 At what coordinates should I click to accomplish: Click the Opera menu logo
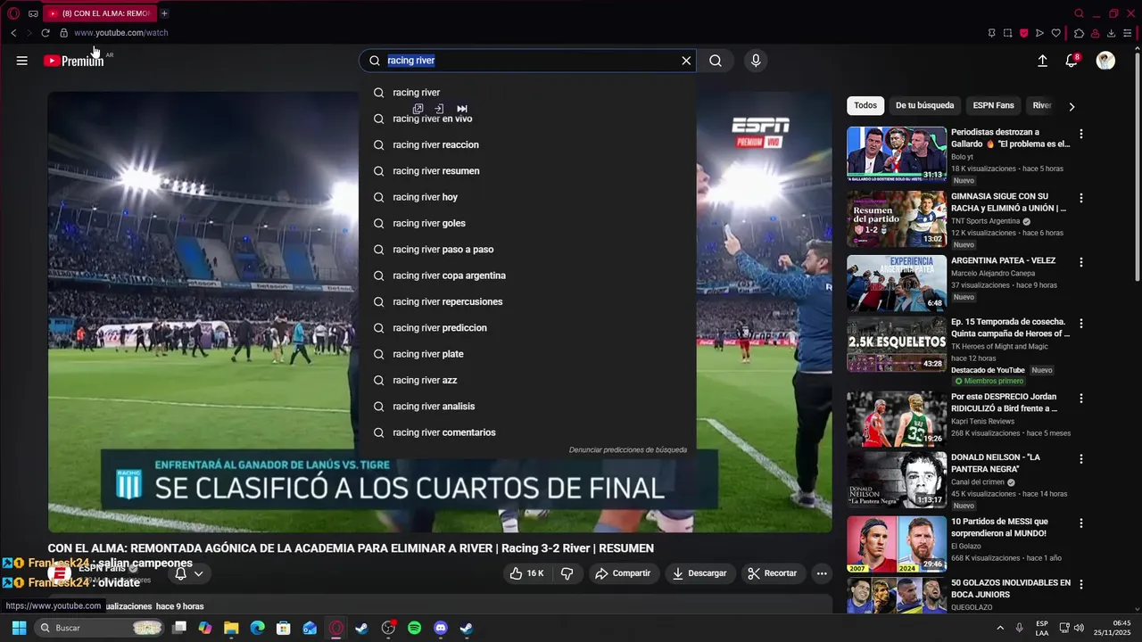coord(13,13)
